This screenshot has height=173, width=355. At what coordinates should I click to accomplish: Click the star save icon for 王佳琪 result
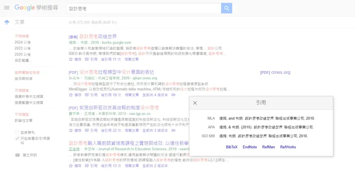tap(71, 166)
